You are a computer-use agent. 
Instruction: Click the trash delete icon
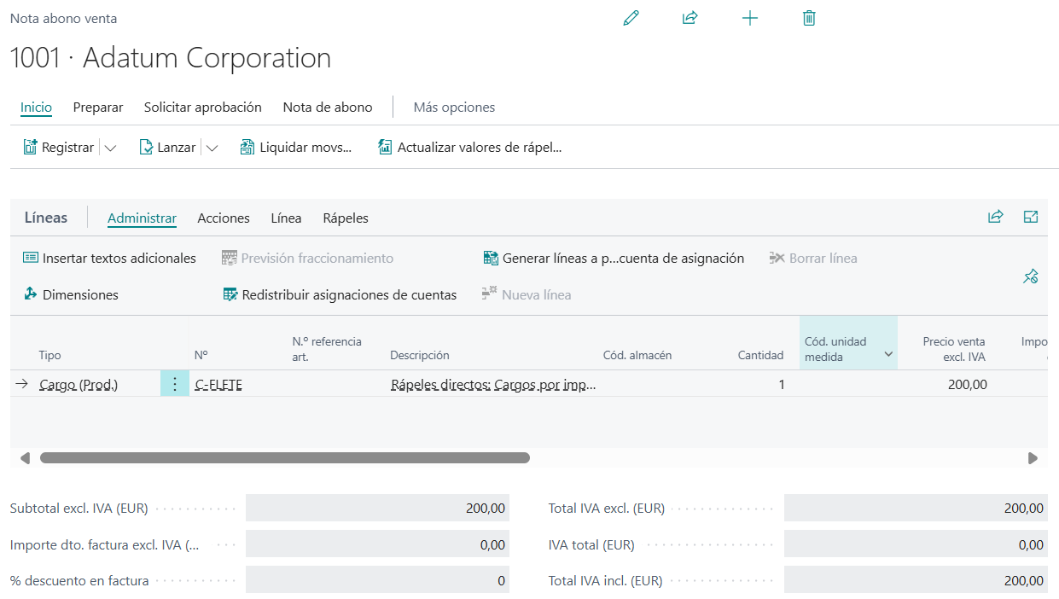point(809,18)
